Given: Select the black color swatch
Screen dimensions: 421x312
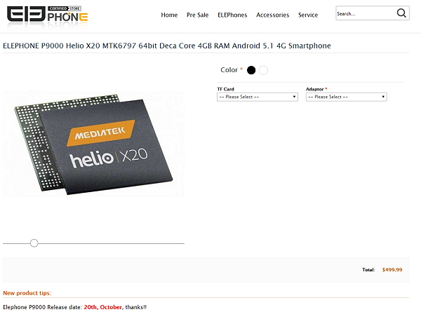Looking at the screenshot, I should pos(251,70).
